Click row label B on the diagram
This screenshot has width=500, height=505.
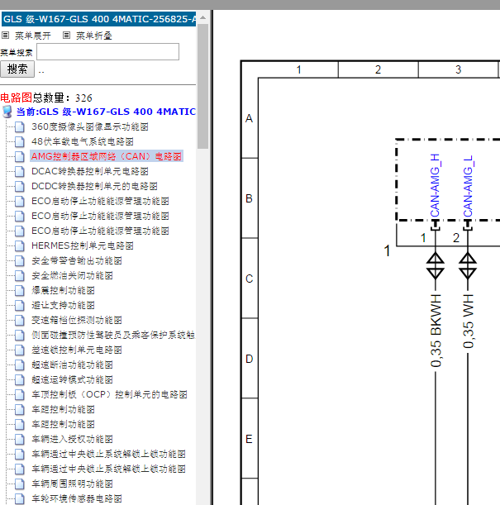(x=250, y=198)
